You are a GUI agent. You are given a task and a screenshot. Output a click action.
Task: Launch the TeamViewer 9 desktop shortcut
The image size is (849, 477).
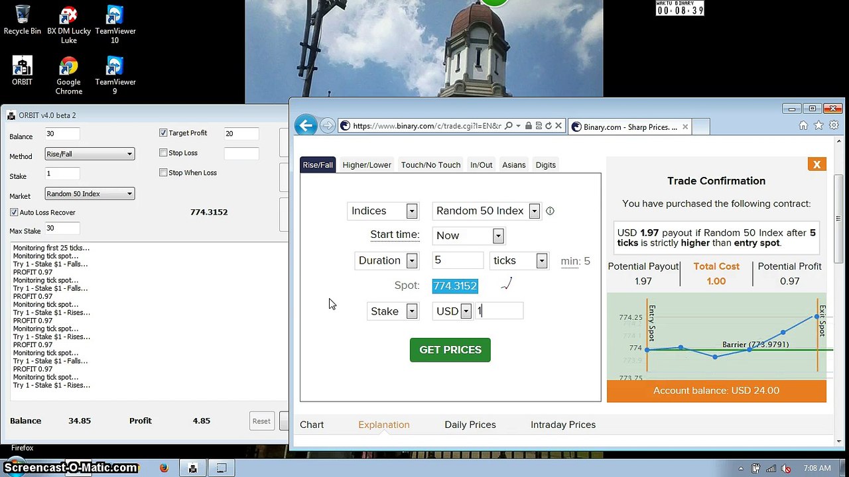[x=115, y=76]
